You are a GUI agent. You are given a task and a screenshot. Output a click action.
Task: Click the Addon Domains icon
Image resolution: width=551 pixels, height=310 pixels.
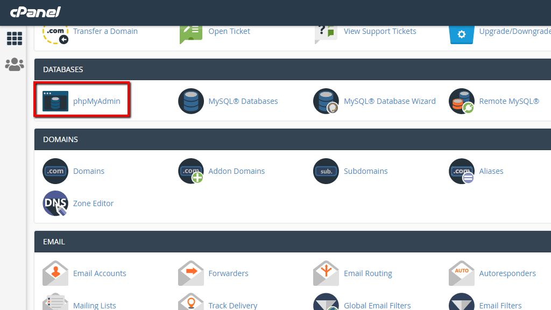pos(191,171)
